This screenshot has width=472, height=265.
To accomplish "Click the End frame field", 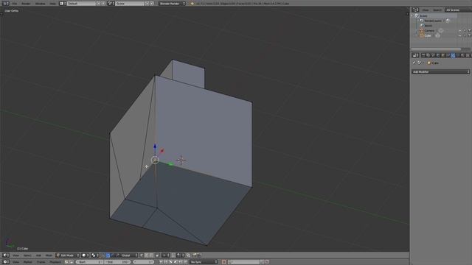I will pyautogui.click(x=118, y=262).
